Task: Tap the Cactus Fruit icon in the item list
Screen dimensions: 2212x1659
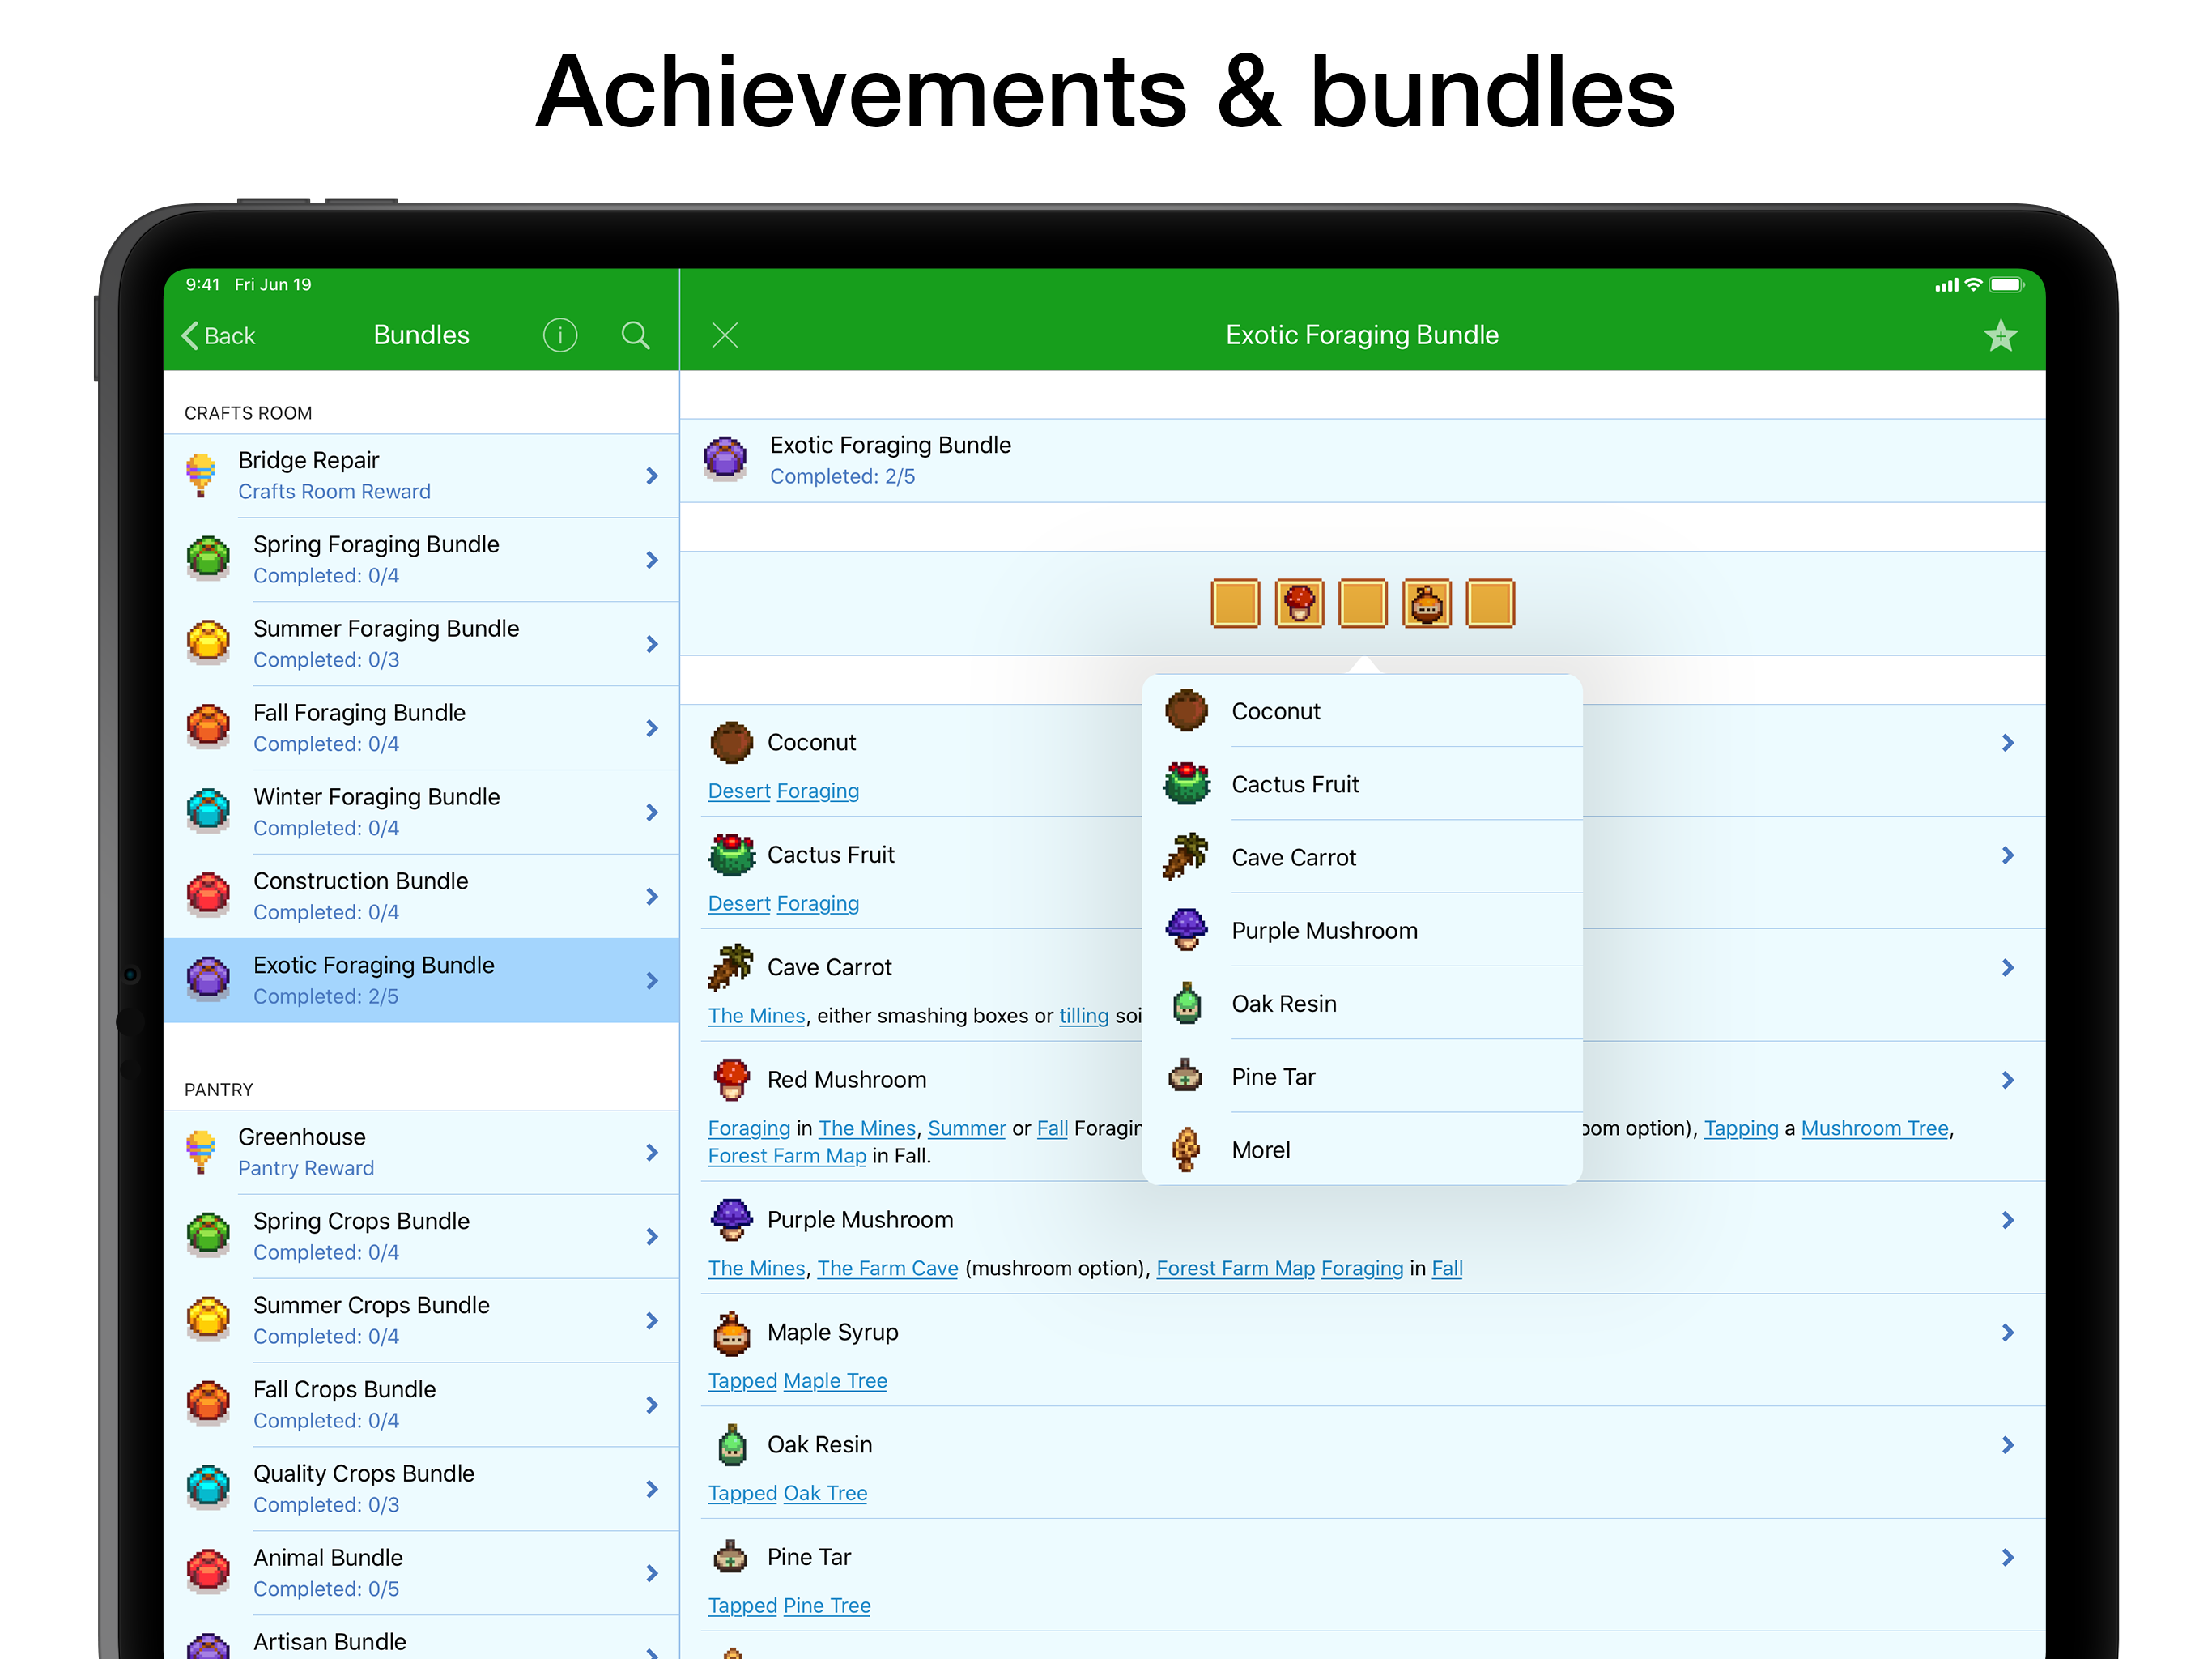Action: tap(731, 855)
